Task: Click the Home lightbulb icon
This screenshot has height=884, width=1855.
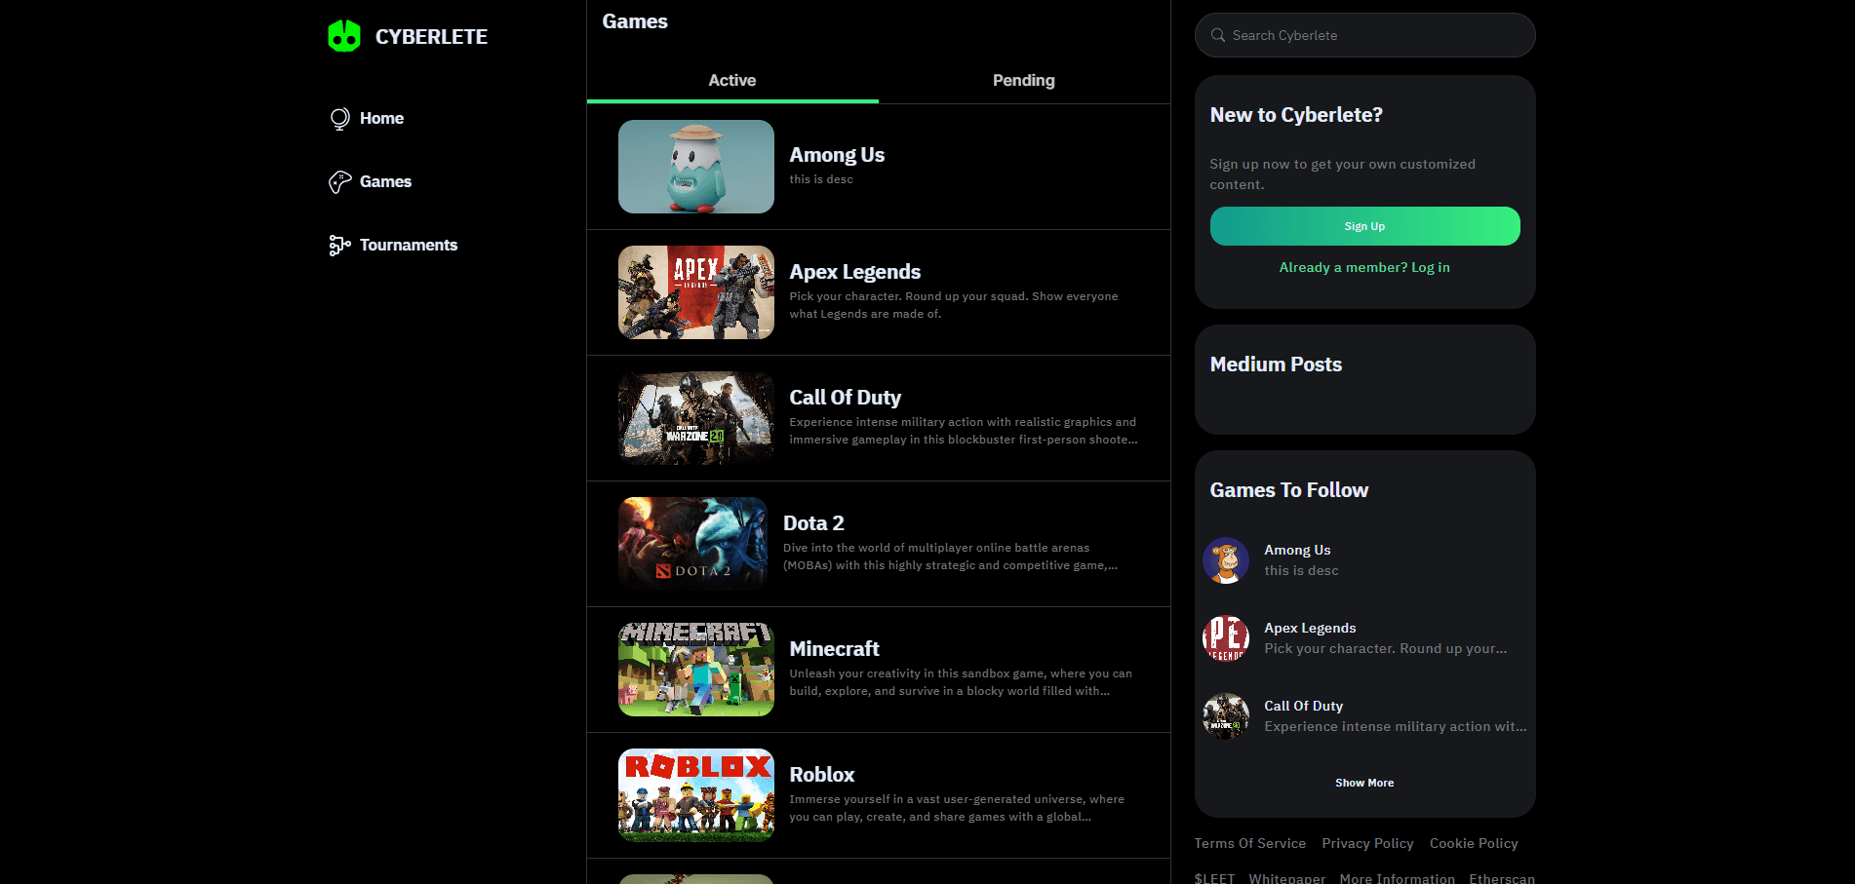Action: coord(339,118)
